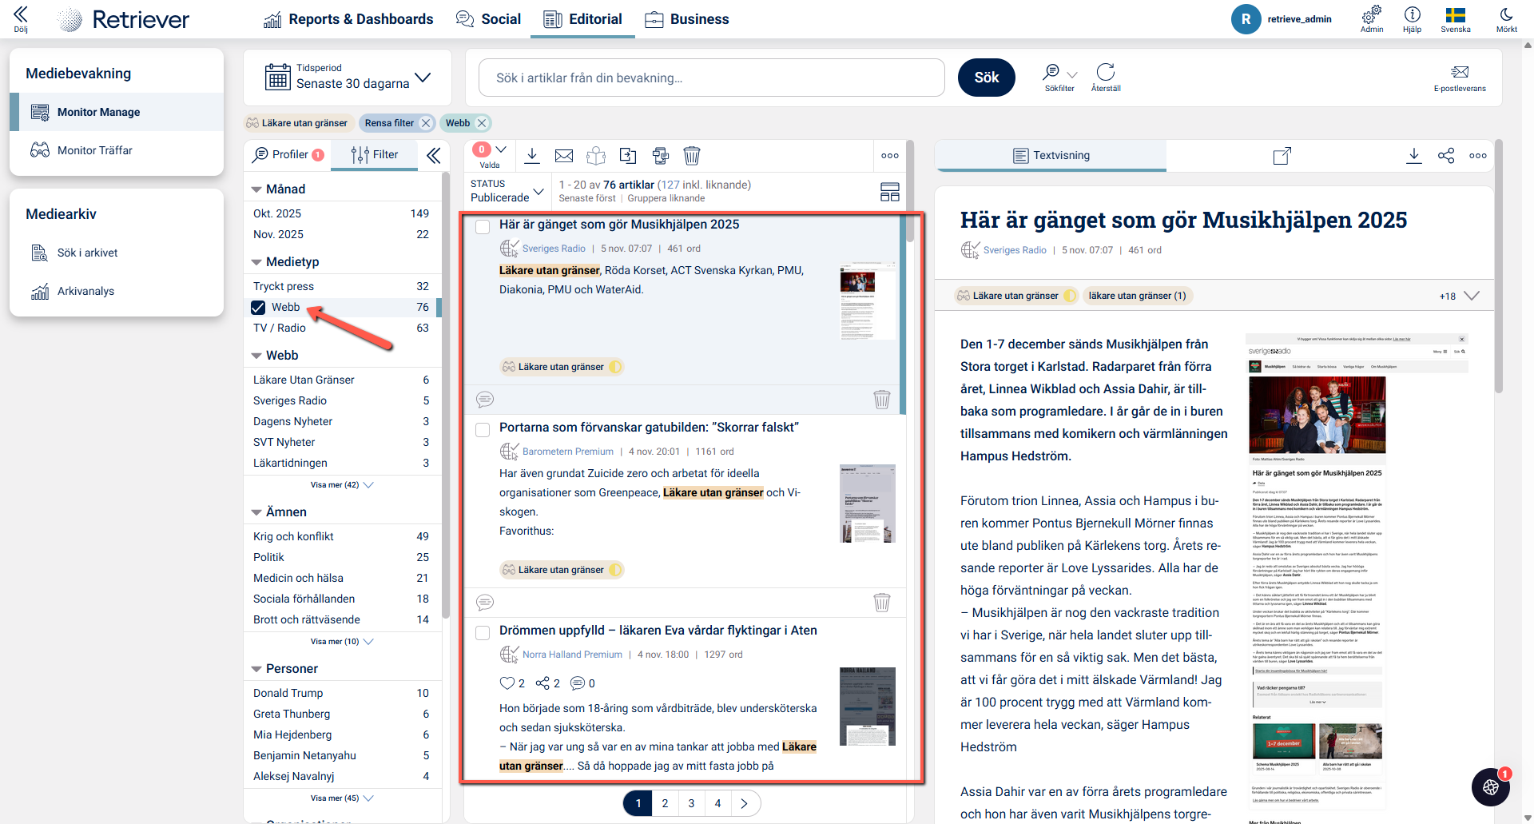This screenshot has width=1534, height=824.
Task: Click the article list vertical scrollbar
Action: tap(910, 192)
